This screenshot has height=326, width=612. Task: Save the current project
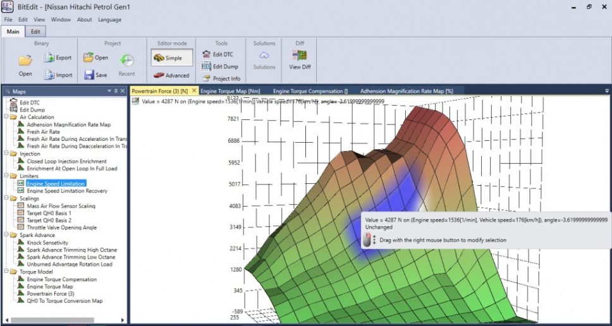click(x=95, y=75)
